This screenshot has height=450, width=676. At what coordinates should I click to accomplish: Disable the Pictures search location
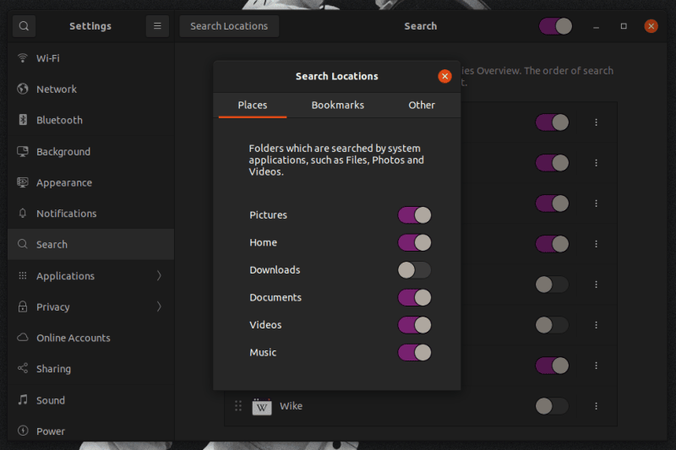[414, 215]
